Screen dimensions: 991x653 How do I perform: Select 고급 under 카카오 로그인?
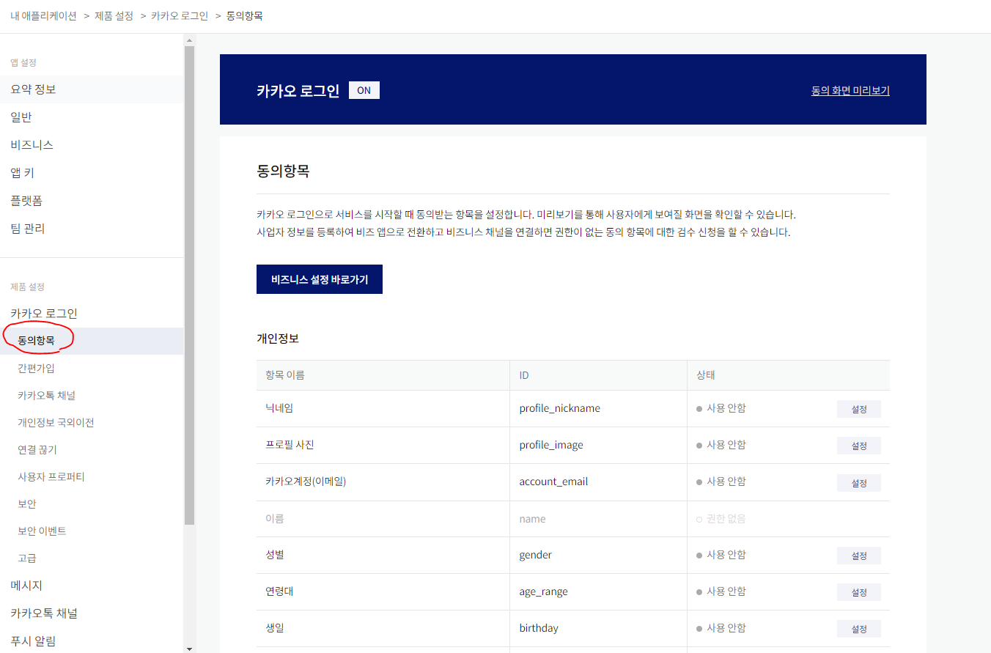(92, 558)
